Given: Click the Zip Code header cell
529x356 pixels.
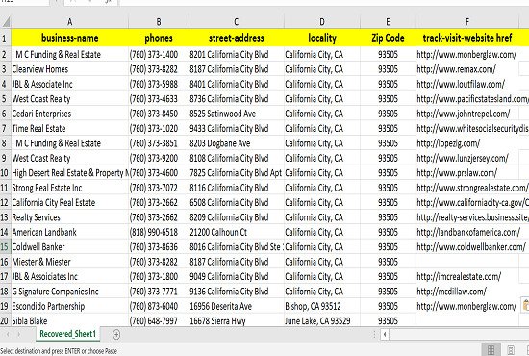Looking at the screenshot, I should [388, 38].
